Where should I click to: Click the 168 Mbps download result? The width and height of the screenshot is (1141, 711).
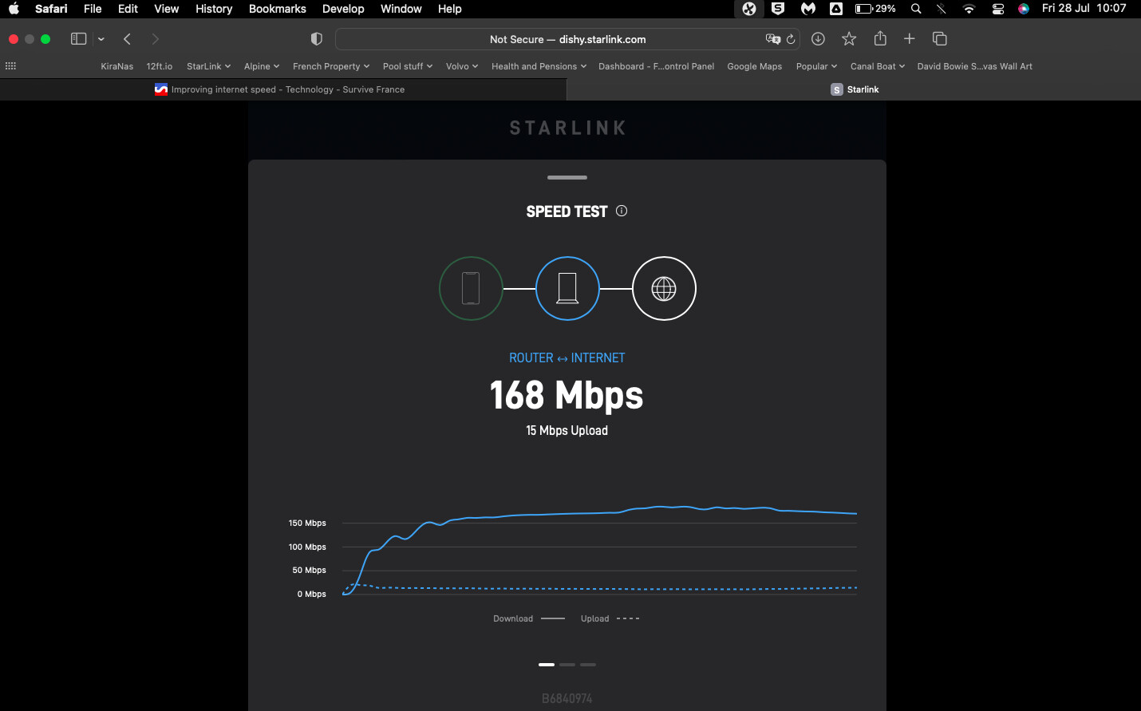point(567,395)
